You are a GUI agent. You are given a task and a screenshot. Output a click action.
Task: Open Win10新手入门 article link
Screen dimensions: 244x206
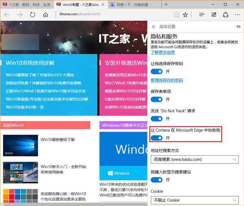coord(63,169)
